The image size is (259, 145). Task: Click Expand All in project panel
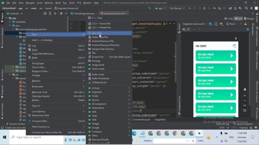click(50, 13)
